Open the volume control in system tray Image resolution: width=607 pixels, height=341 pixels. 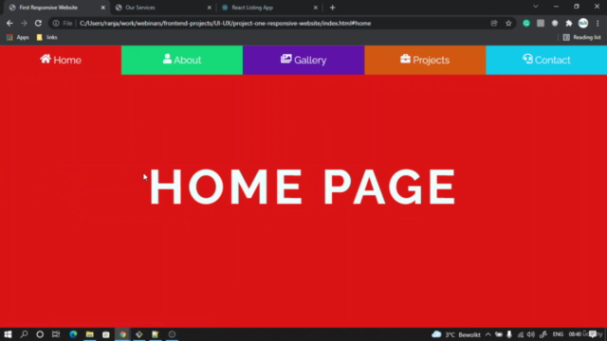(531, 334)
